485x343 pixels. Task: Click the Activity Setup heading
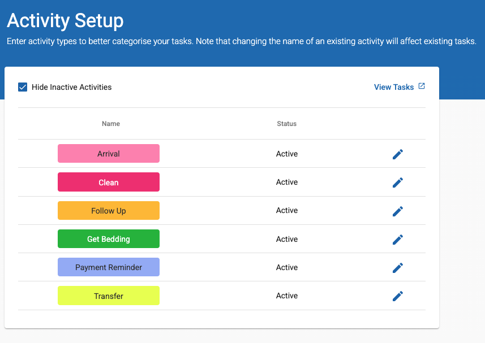point(65,21)
